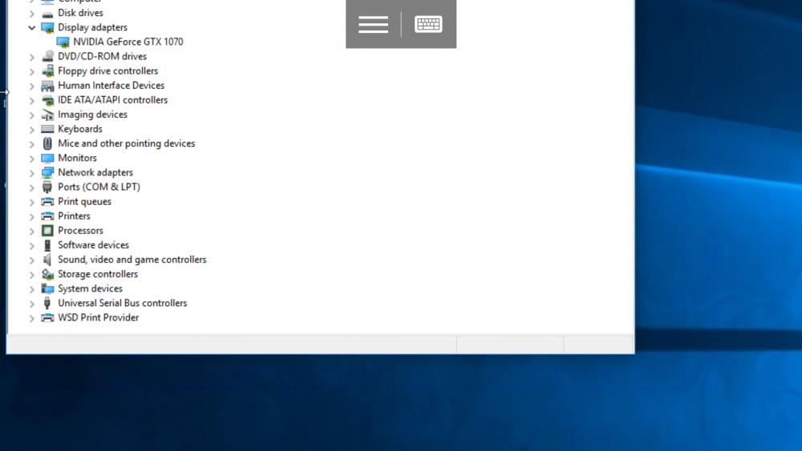Expand the Human Interface Devices node
Screen dimensions: 802x451
coord(32,86)
